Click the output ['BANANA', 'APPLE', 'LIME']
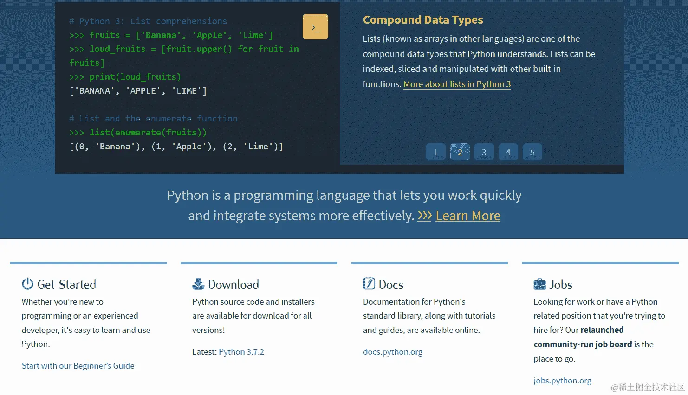688x395 pixels. click(138, 91)
